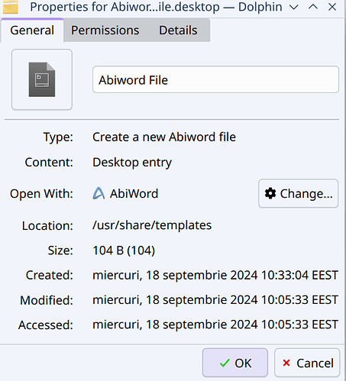The width and height of the screenshot is (346, 381).
Task: Maximize the window with the title bar up chevron
Action: (x=313, y=7)
